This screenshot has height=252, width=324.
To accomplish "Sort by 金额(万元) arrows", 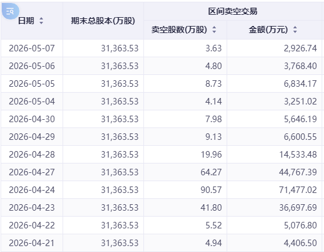I will coord(295,30).
